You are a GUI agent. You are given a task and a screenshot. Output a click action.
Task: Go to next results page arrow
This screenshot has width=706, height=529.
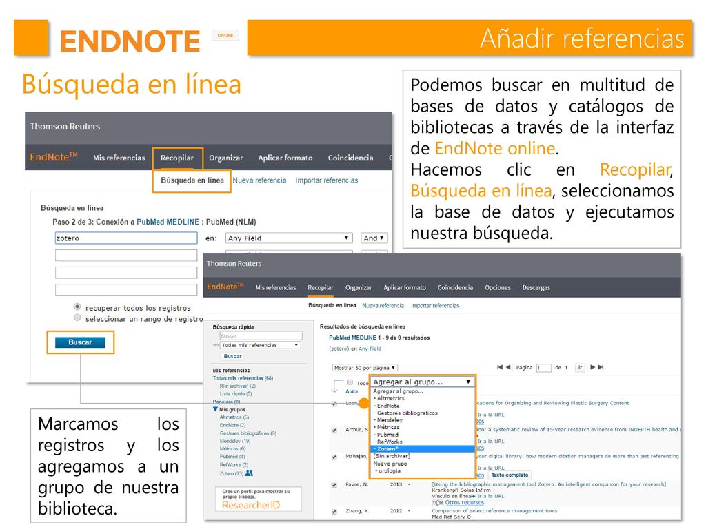[592, 367]
